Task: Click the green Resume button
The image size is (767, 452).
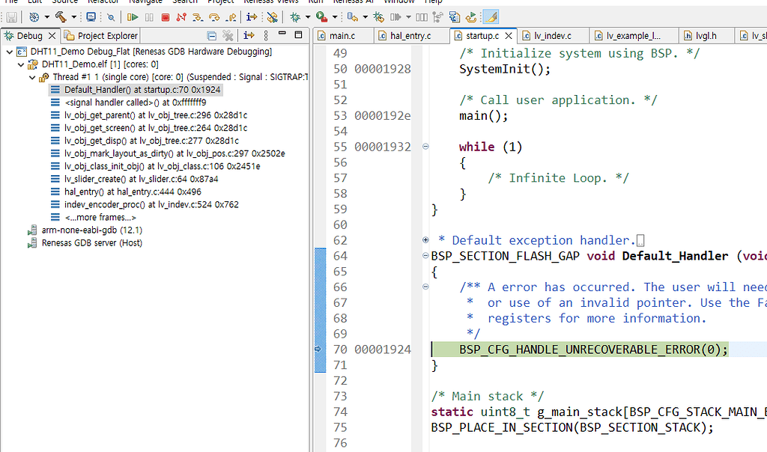Action: pos(132,17)
